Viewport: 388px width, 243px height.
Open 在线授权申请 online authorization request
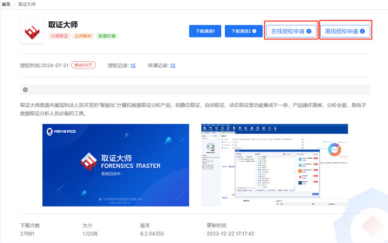[x=291, y=31]
